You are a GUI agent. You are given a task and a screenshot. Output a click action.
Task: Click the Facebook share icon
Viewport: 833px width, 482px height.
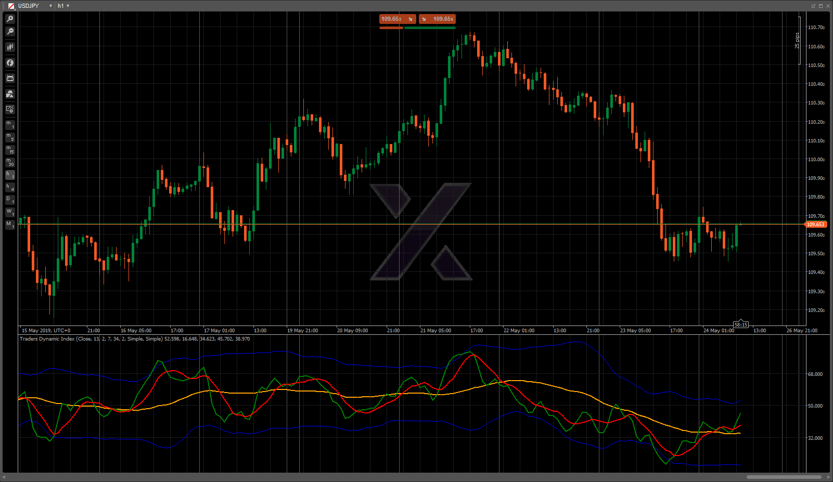10,63
